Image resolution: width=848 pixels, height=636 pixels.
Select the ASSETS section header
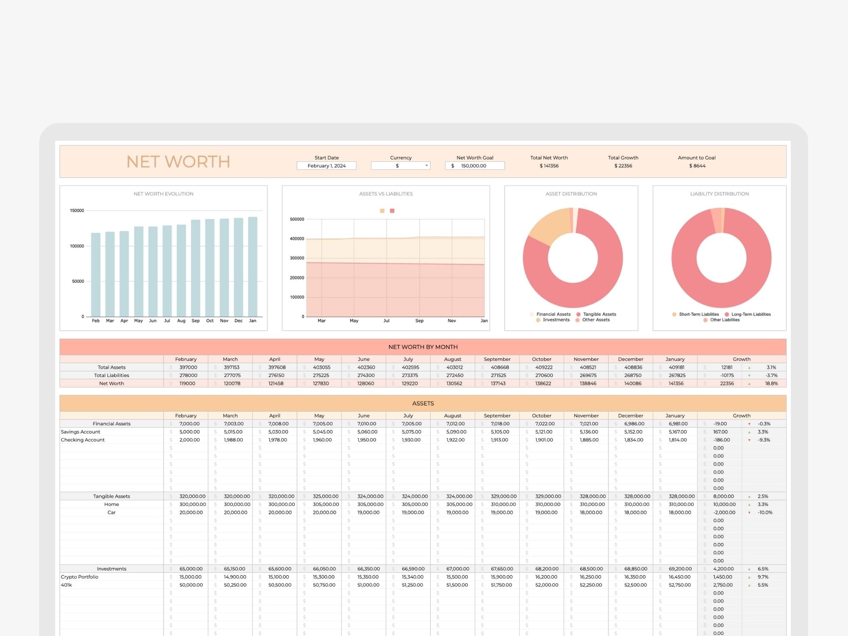(423, 403)
